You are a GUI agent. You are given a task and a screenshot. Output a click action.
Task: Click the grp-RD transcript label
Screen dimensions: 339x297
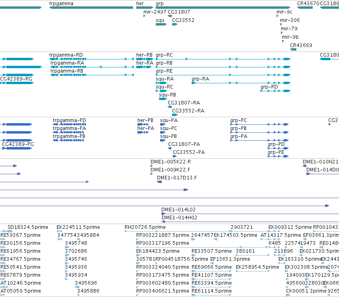[x=269, y=87]
